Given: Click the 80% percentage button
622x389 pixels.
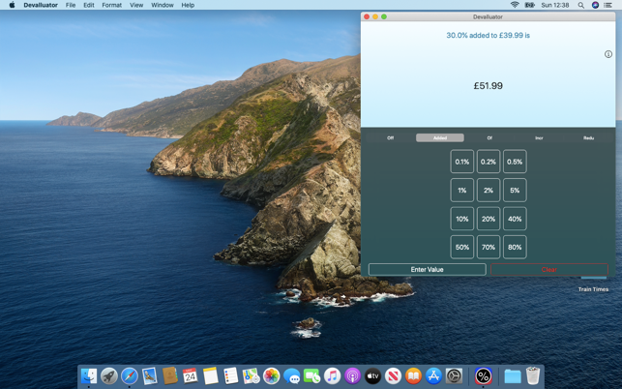Looking at the screenshot, I should [515, 248].
